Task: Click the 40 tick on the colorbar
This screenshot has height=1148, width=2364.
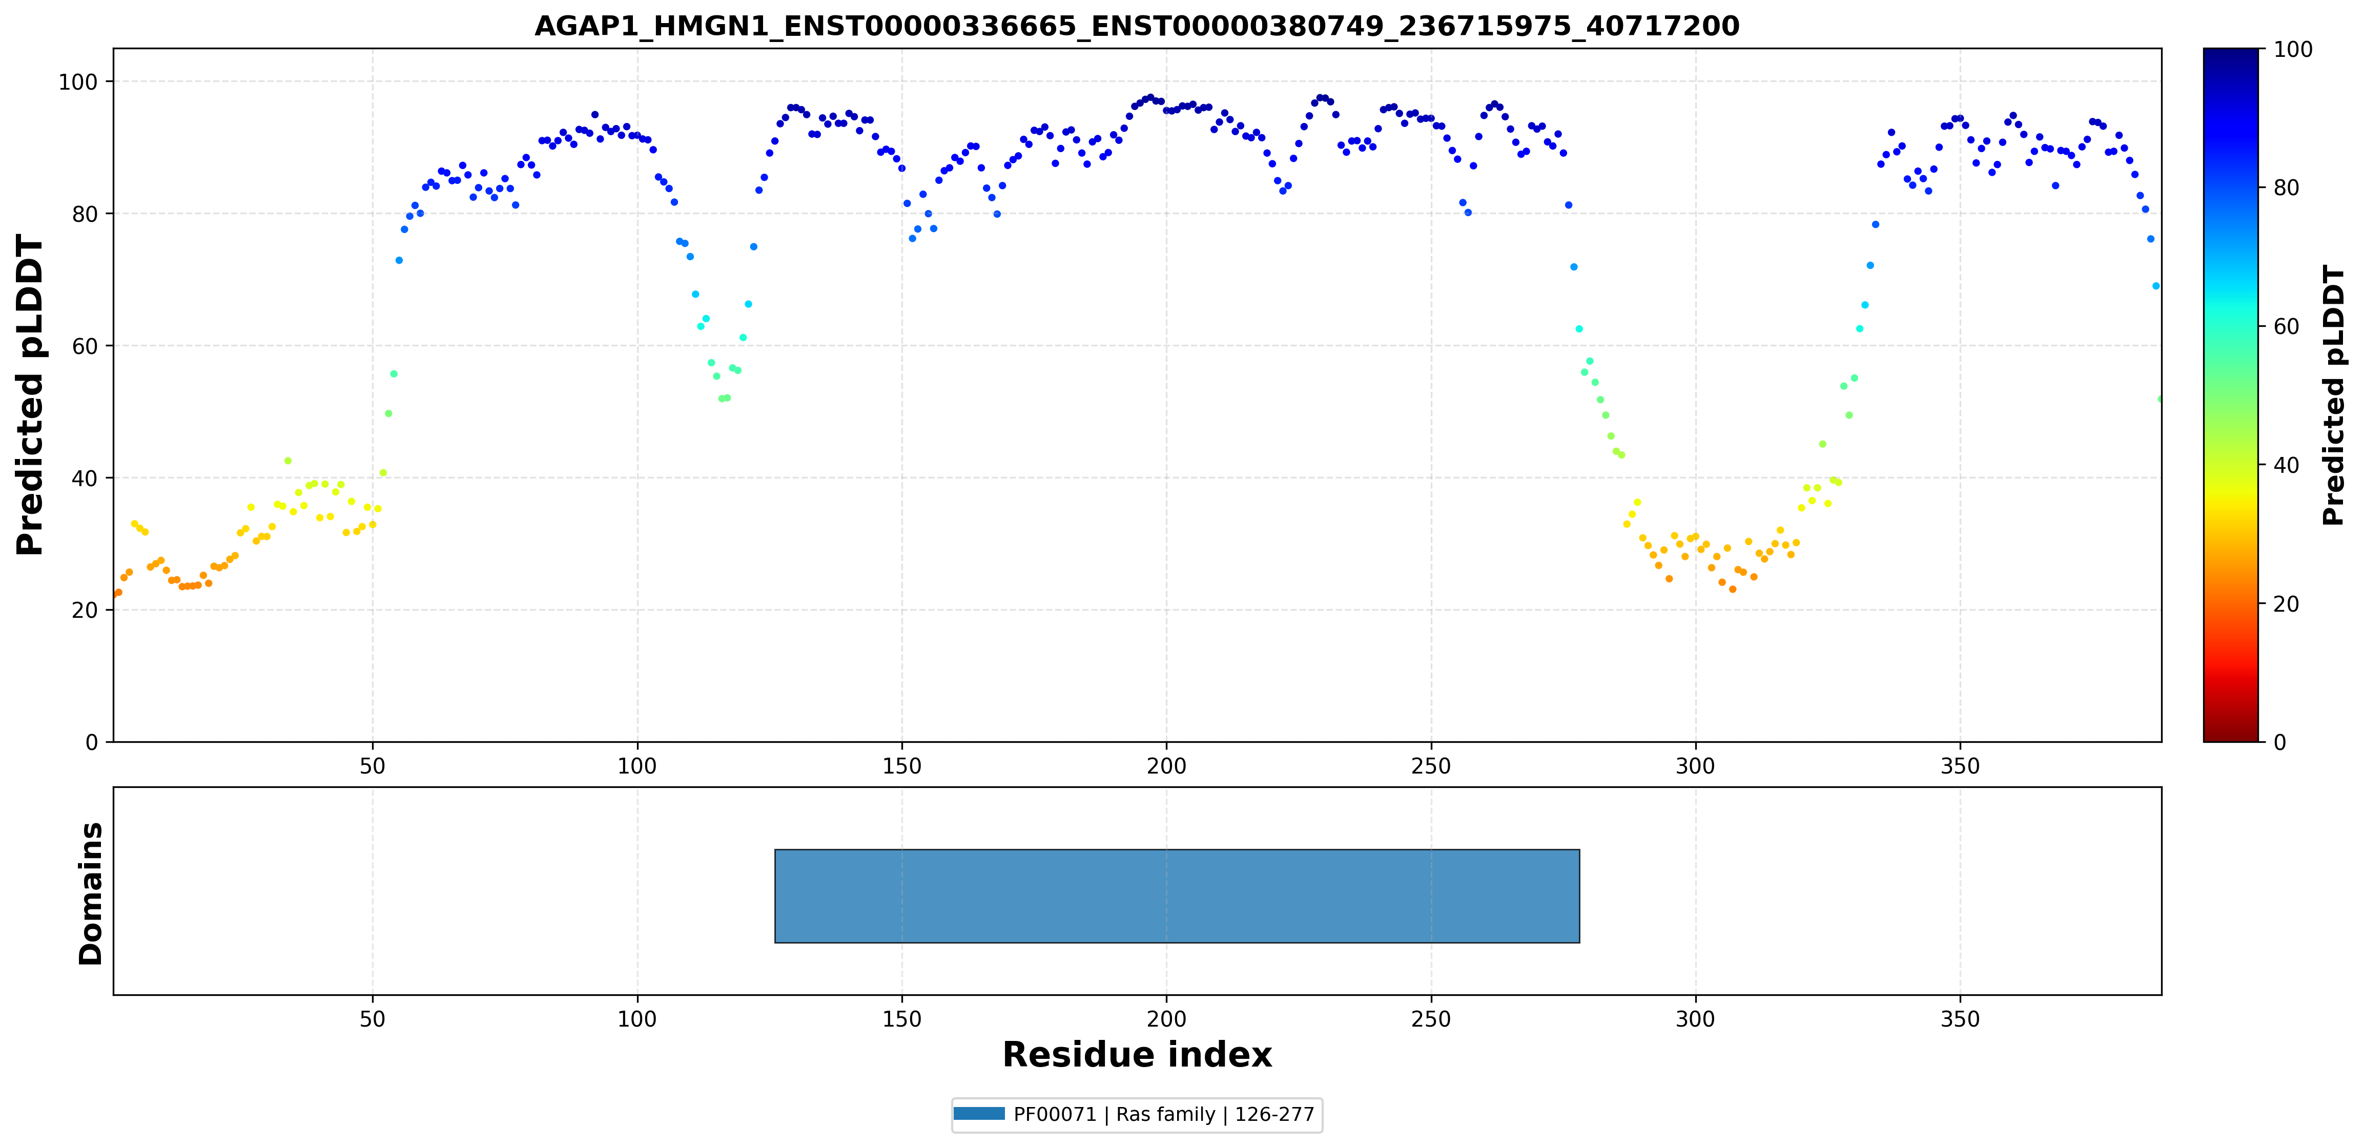Action: click(2286, 465)
